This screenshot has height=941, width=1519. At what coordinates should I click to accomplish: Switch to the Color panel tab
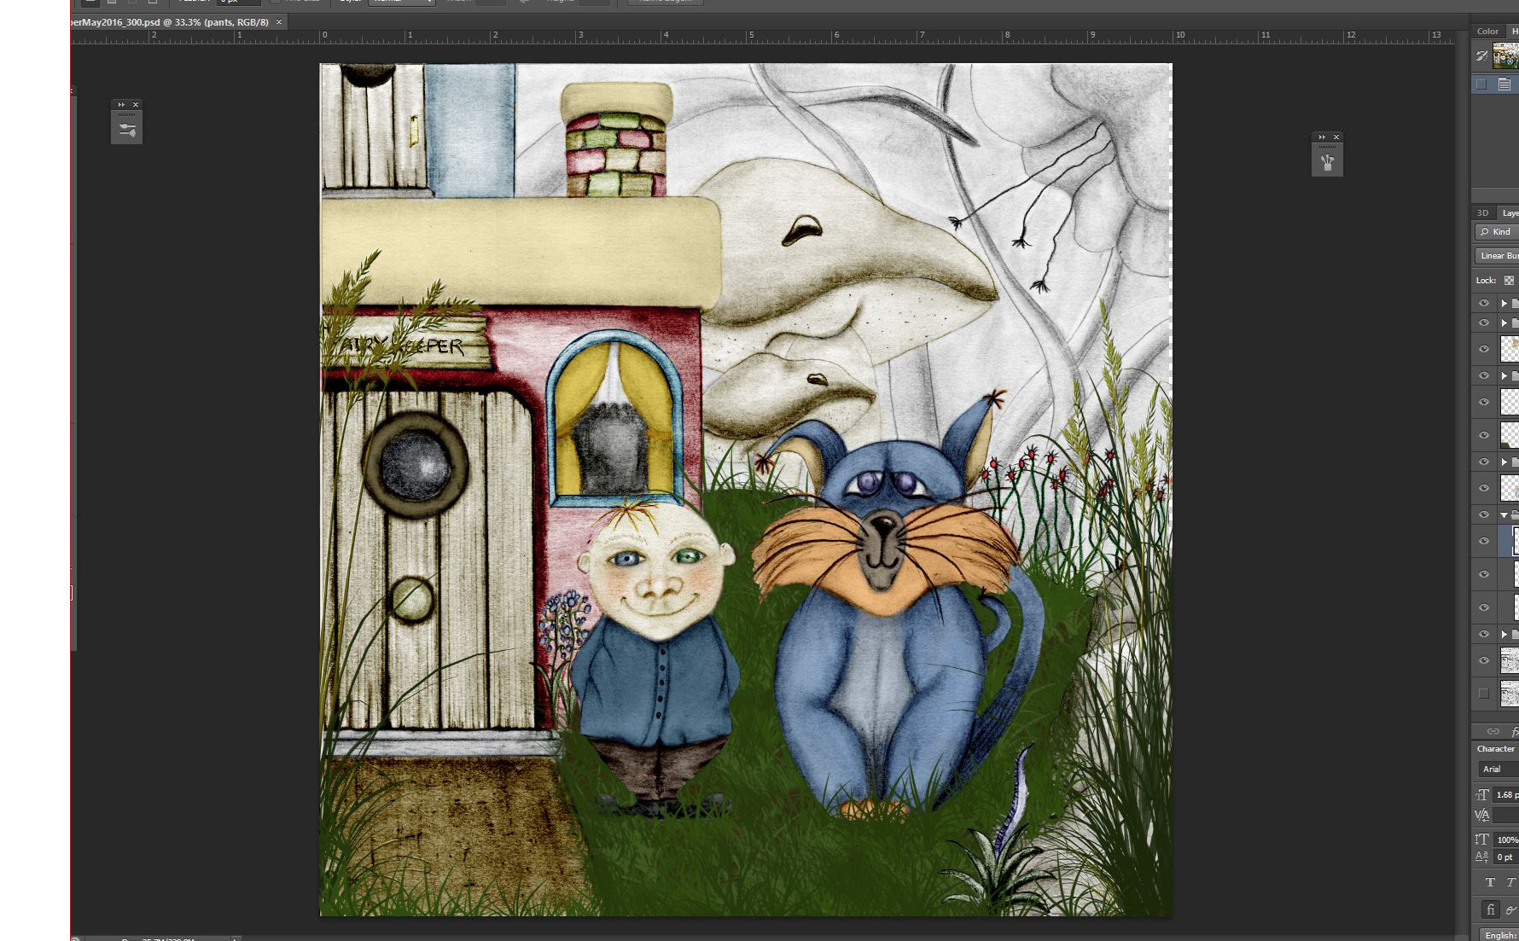[x=1488, y=31]
